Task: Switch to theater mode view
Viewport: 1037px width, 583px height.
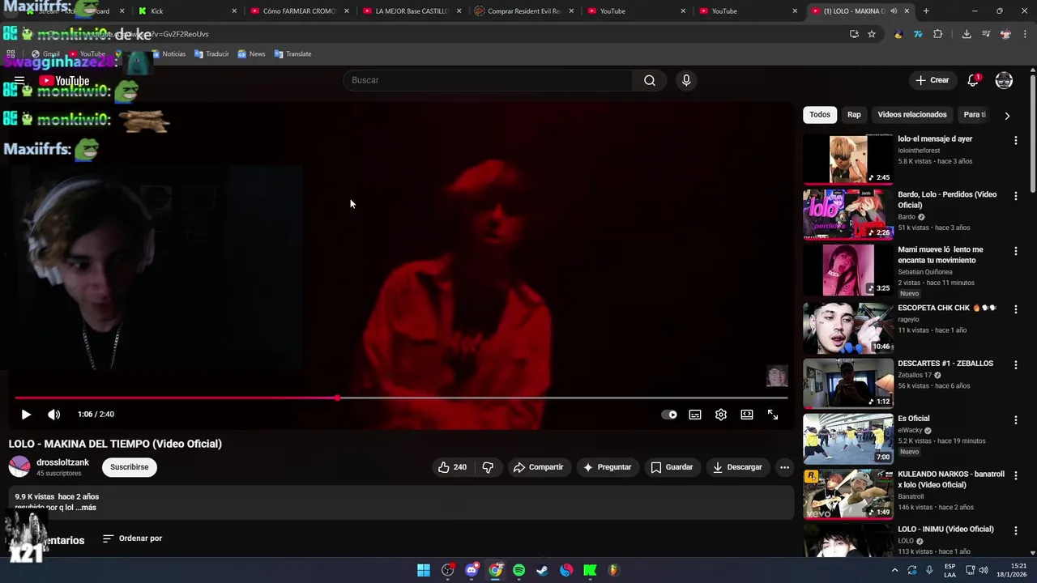Action: [747, 415]
